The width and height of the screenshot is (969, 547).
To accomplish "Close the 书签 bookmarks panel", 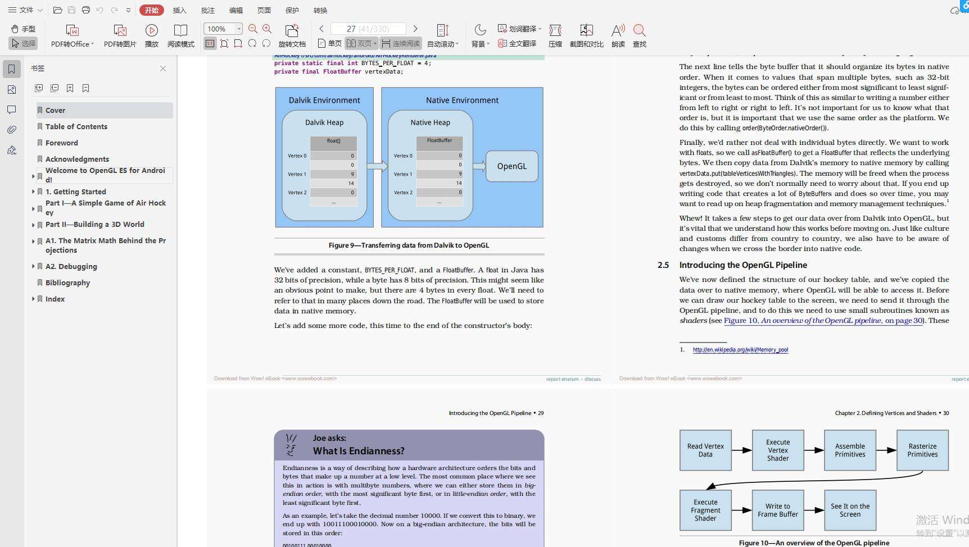I will (163, 69).
